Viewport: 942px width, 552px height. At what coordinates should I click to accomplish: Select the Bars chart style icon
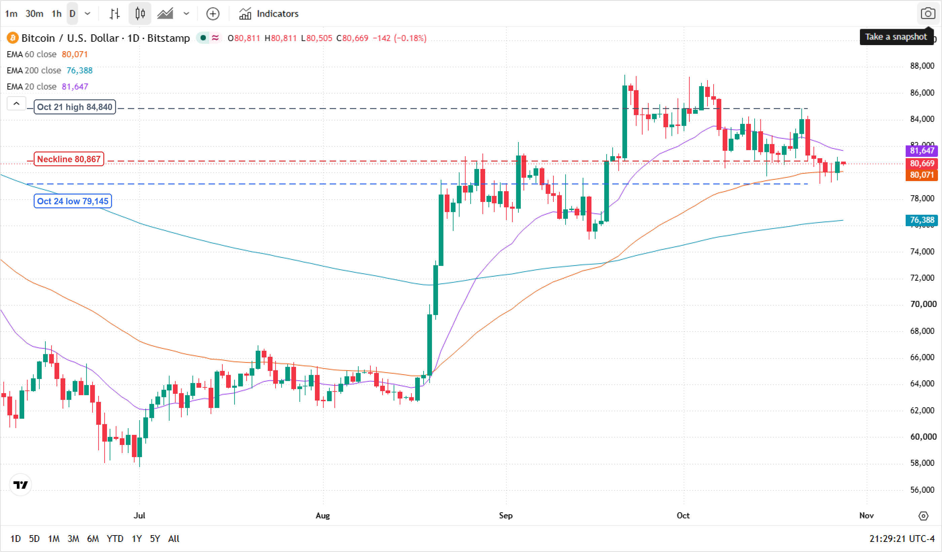point(115,14)
